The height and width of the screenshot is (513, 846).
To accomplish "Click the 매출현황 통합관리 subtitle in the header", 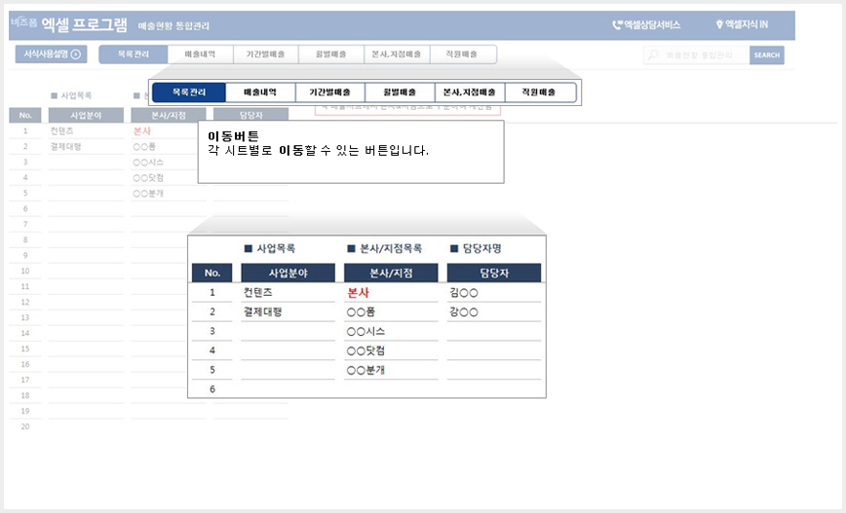I will 173,25.
